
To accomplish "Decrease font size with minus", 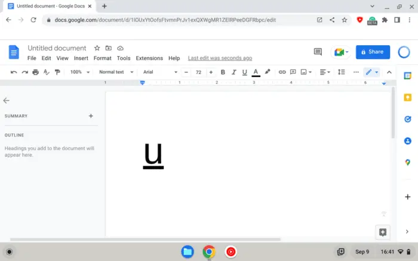I will point(186,72).
